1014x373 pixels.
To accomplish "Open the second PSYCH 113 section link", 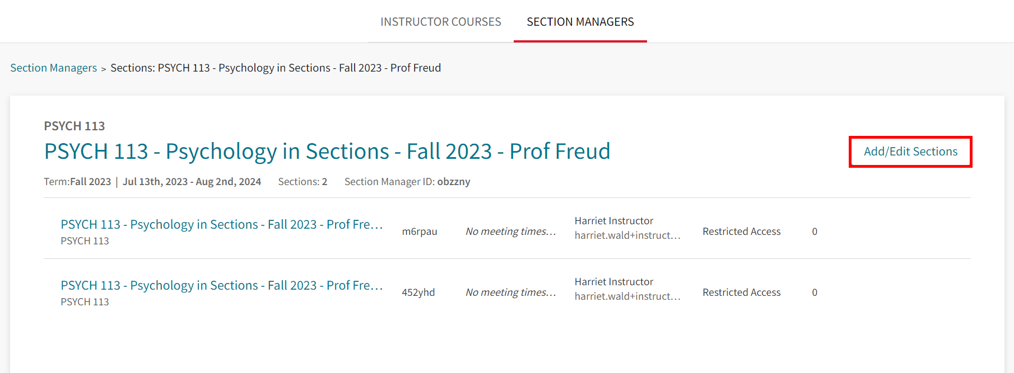I will 221,285.
